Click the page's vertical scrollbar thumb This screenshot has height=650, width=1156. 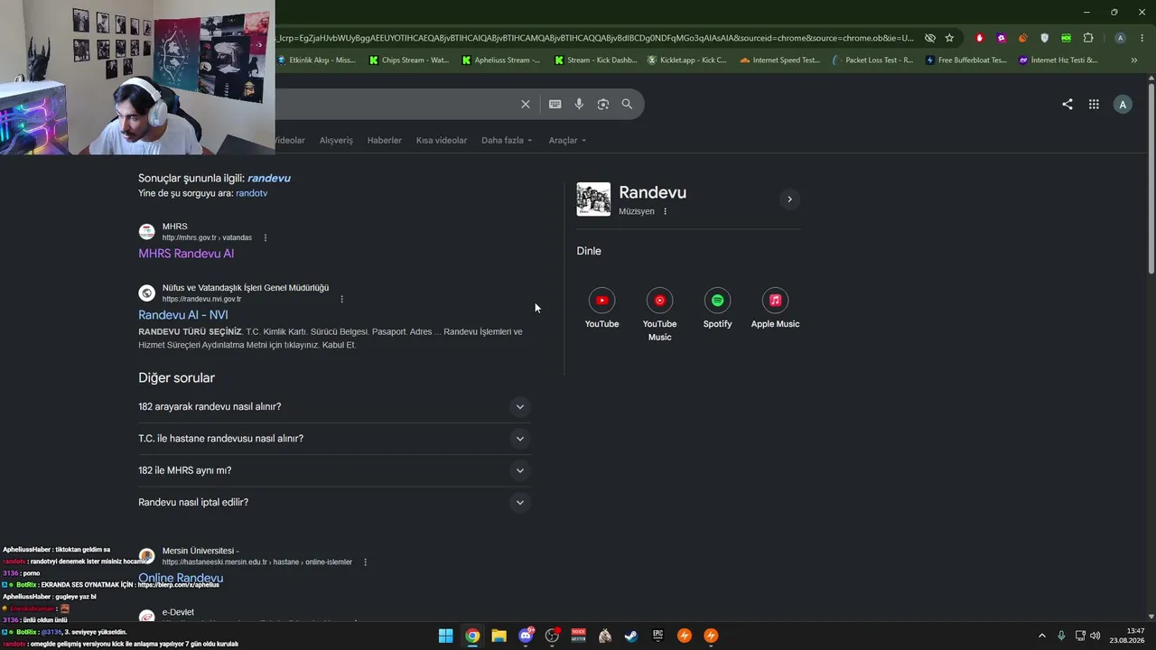coord(1151,178)
